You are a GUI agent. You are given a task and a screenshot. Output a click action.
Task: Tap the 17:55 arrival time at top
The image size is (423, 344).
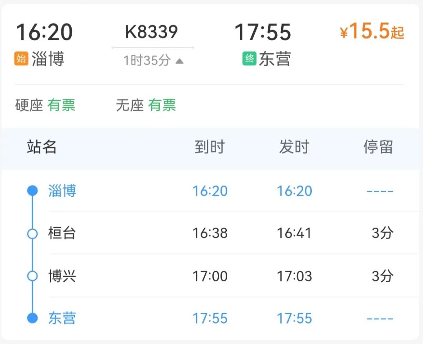[263, 32]
